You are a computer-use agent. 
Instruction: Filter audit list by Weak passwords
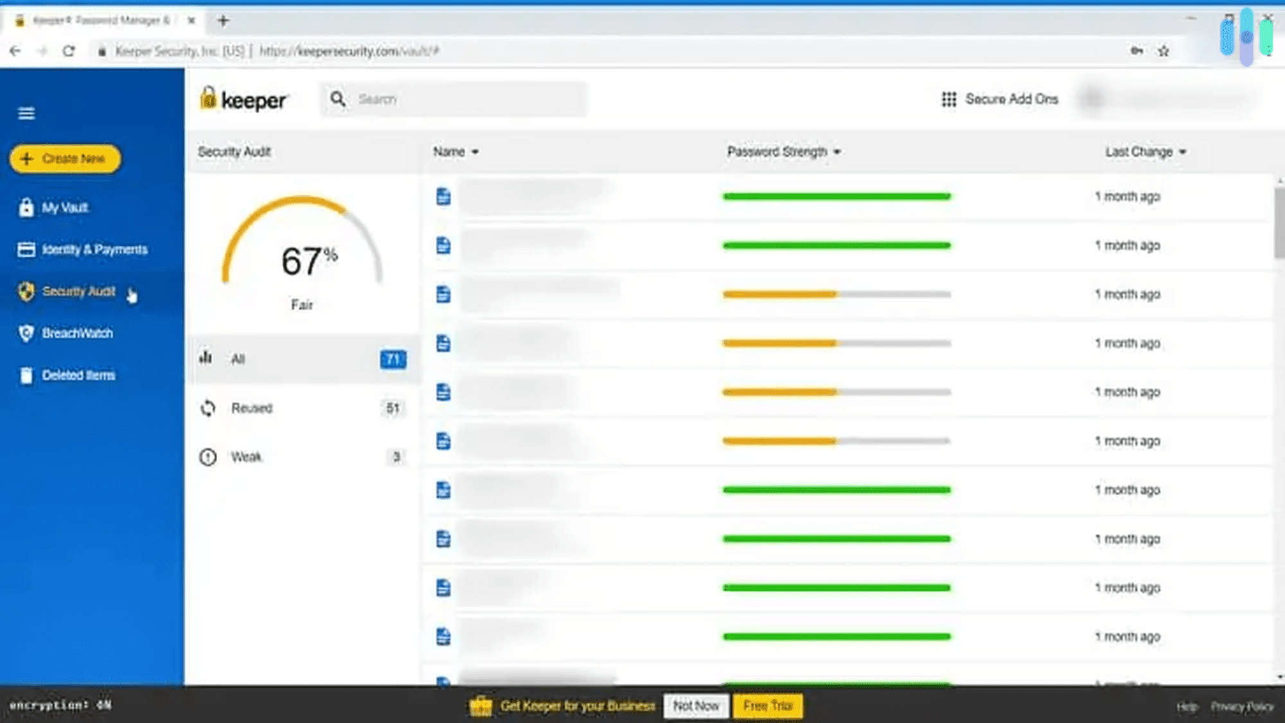click(247, 457)
